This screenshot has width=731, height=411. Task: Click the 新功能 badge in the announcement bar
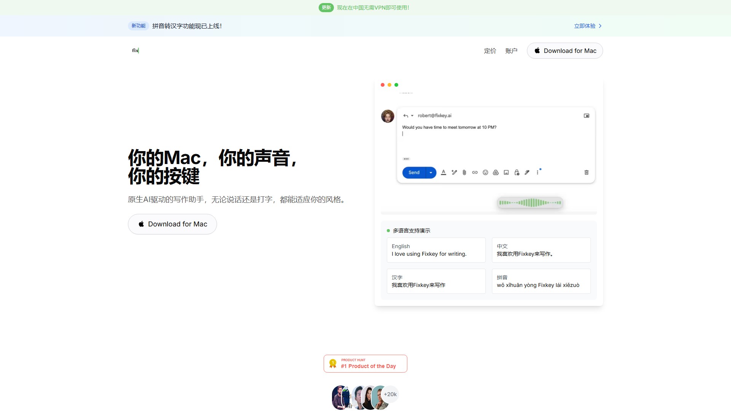pyautogui.click(x=139, y=26)
